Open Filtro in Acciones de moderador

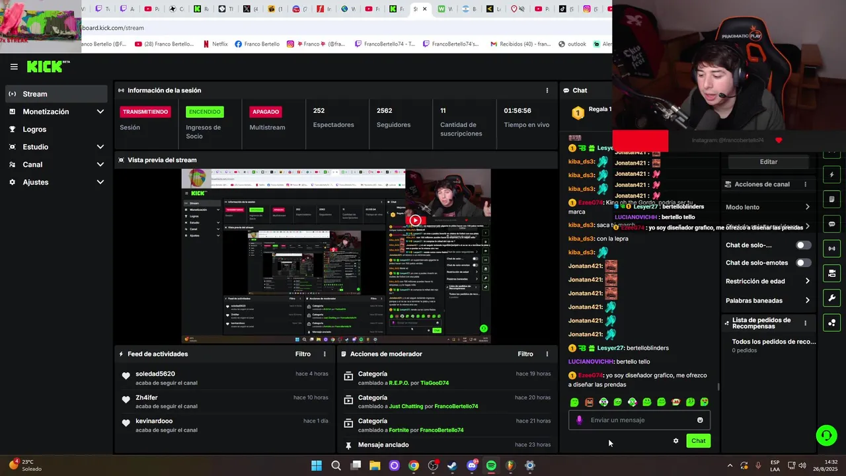525,354
